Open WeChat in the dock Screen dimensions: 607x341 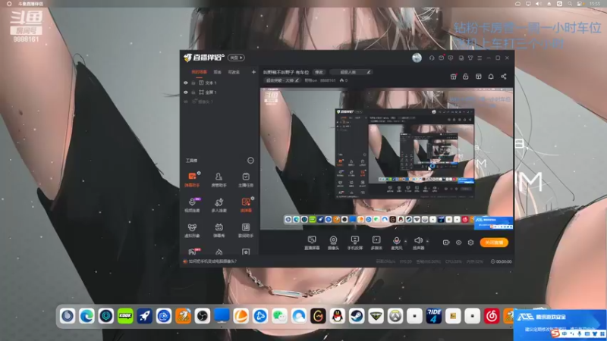[279, 316]
